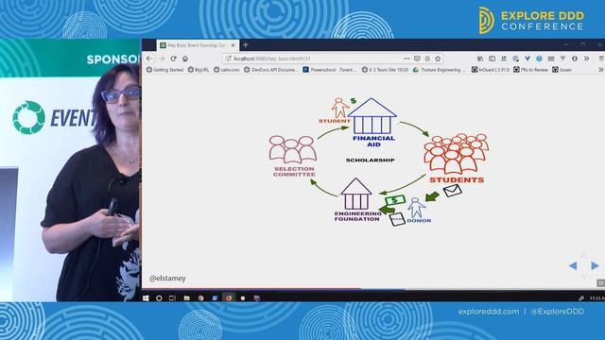Click the slide progress bar at bottom
605x340 pixels.
[373, 288]
